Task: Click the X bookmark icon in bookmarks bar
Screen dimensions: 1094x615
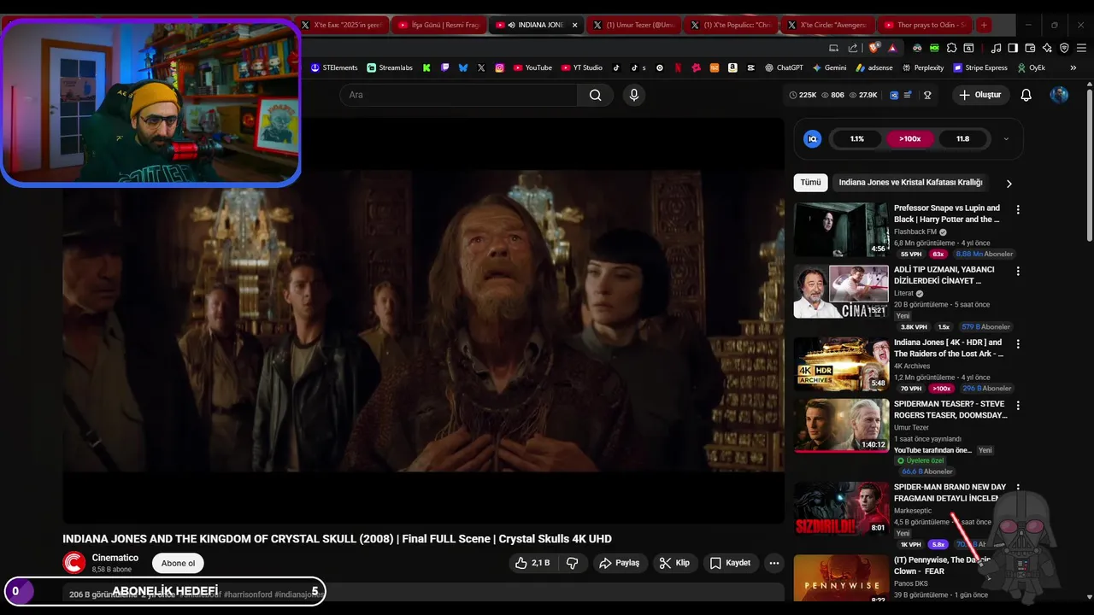Action: point(481,67)
